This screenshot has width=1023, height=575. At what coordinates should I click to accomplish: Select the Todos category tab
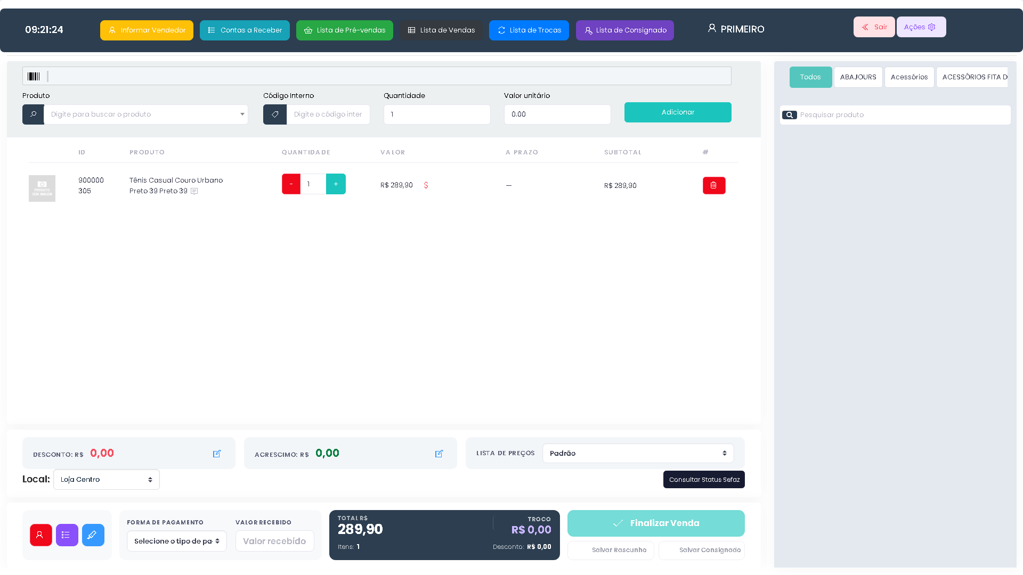point(810,77)
